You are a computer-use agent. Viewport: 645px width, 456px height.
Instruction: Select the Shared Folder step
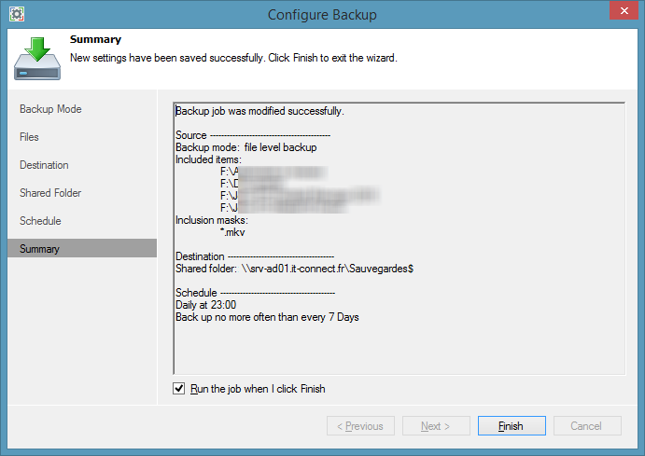pyautogui.click(x=50, y=193)
